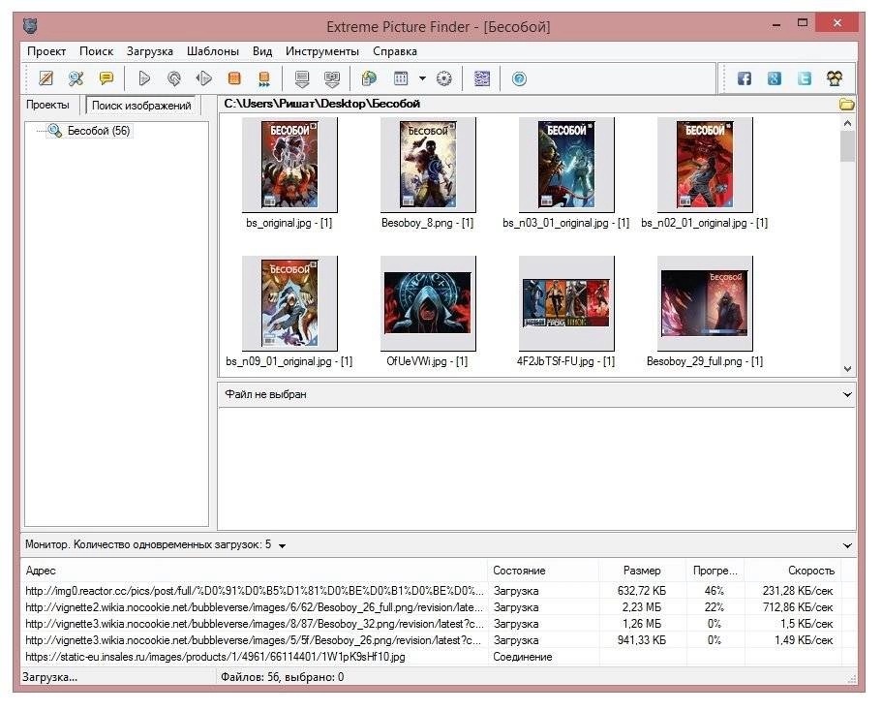Open the Вид menu
The width and height of the screenshot is (882, 711).
click(262, 51)
